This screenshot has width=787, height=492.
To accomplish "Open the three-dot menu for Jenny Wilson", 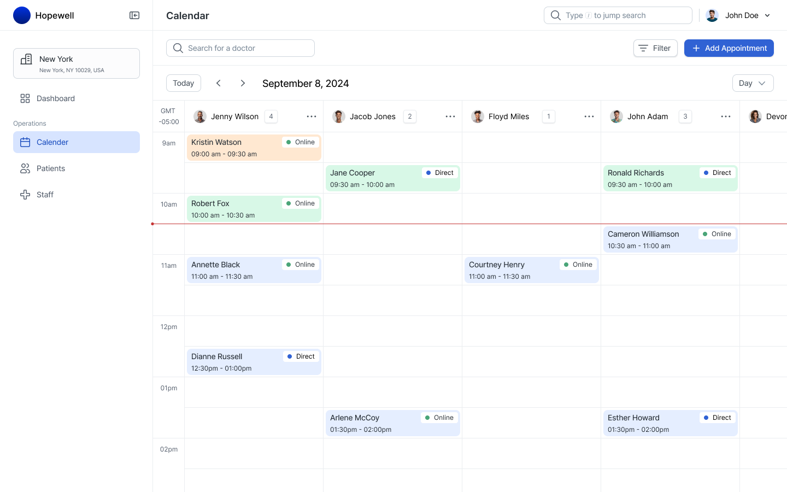I will coord(312,116).
